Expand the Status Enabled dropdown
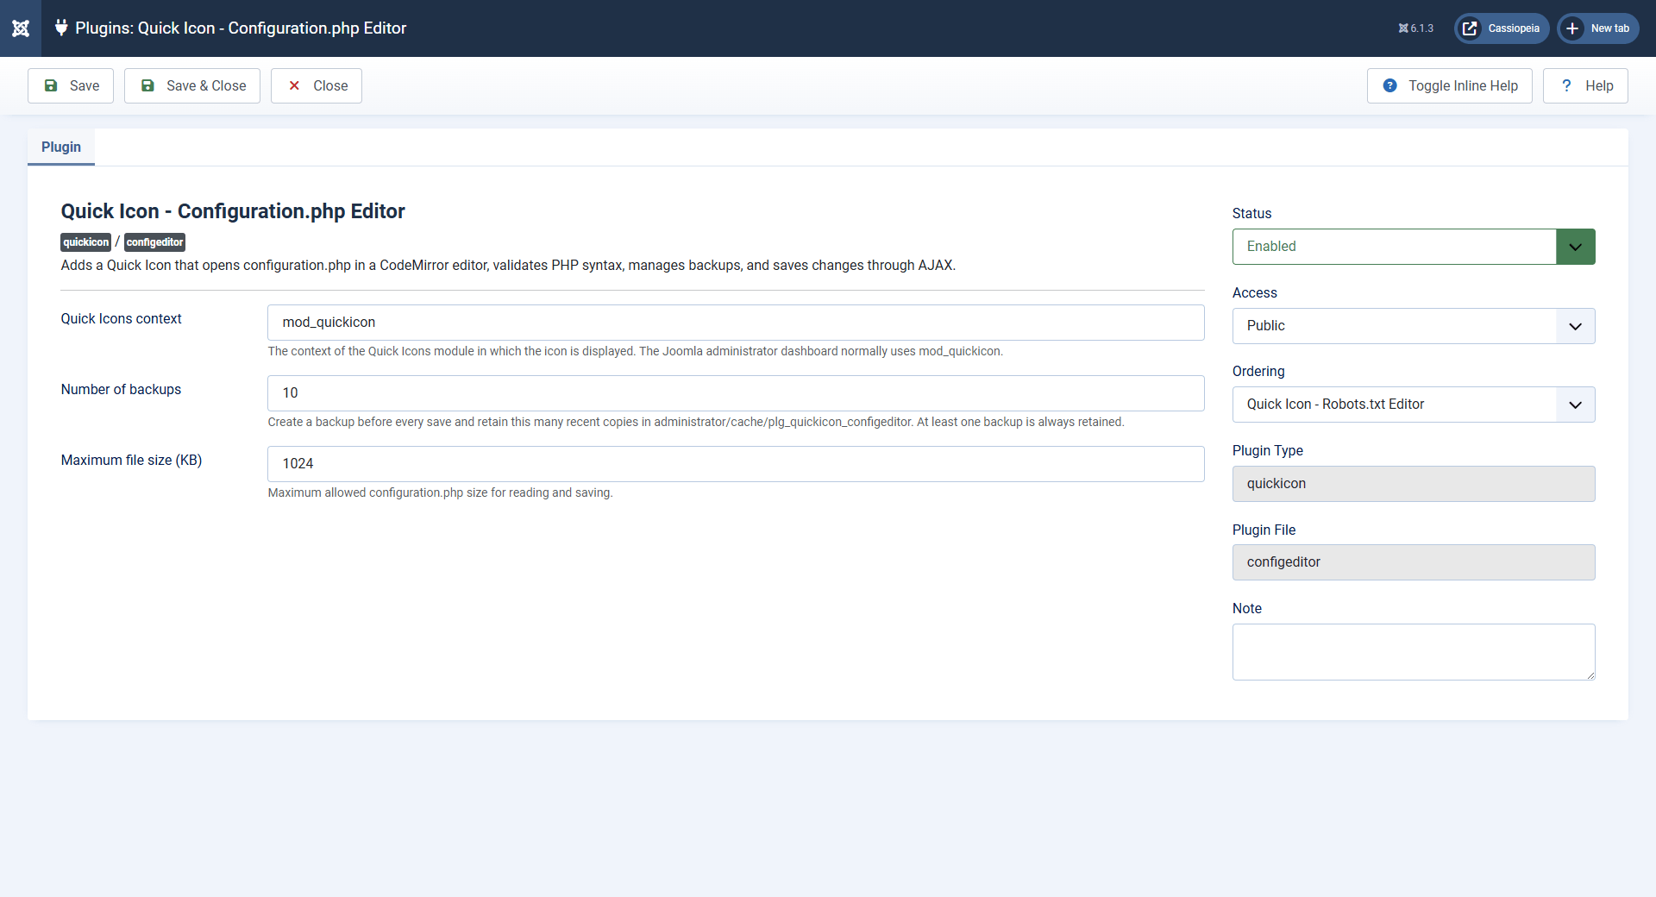 (x=1413, y=247)
